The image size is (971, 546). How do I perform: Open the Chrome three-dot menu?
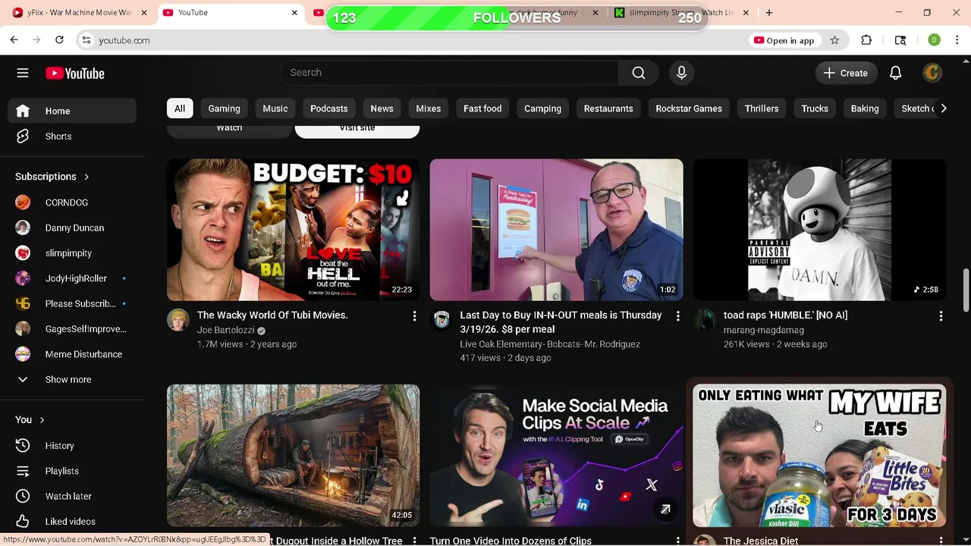(x=957, y=40)
